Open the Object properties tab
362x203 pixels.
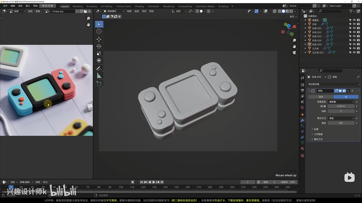tap(302, 115)
